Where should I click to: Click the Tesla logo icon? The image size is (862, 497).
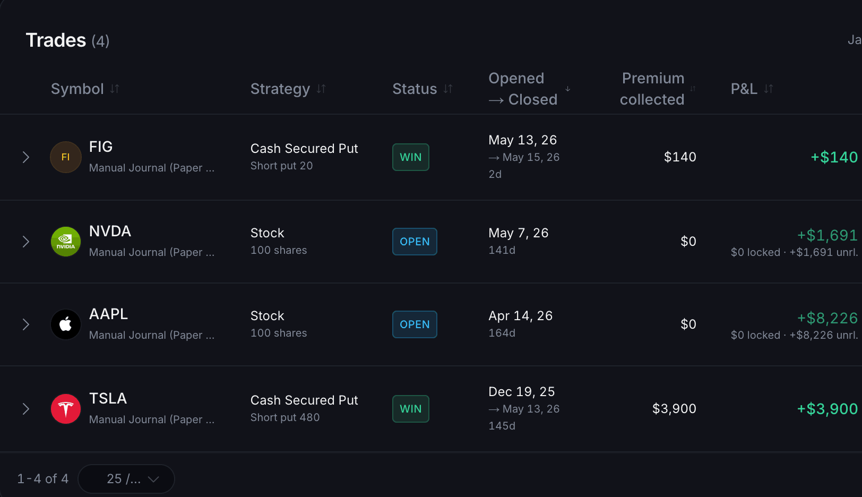pyautogui.click(x=66, y=409)
